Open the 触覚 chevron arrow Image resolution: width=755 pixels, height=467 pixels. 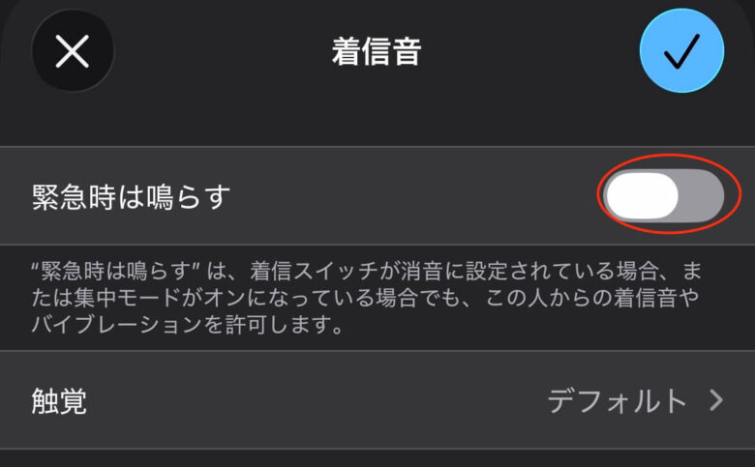[x=716, y=400]
